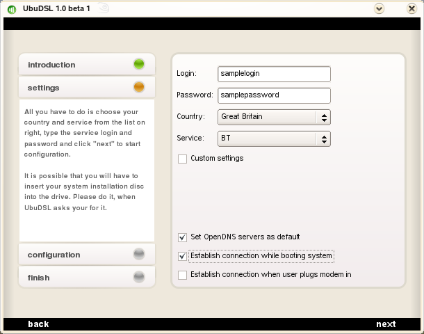Screen dimensions: 424x334
Task: Open the configuration step tab
Action: (x=87, y=255)
